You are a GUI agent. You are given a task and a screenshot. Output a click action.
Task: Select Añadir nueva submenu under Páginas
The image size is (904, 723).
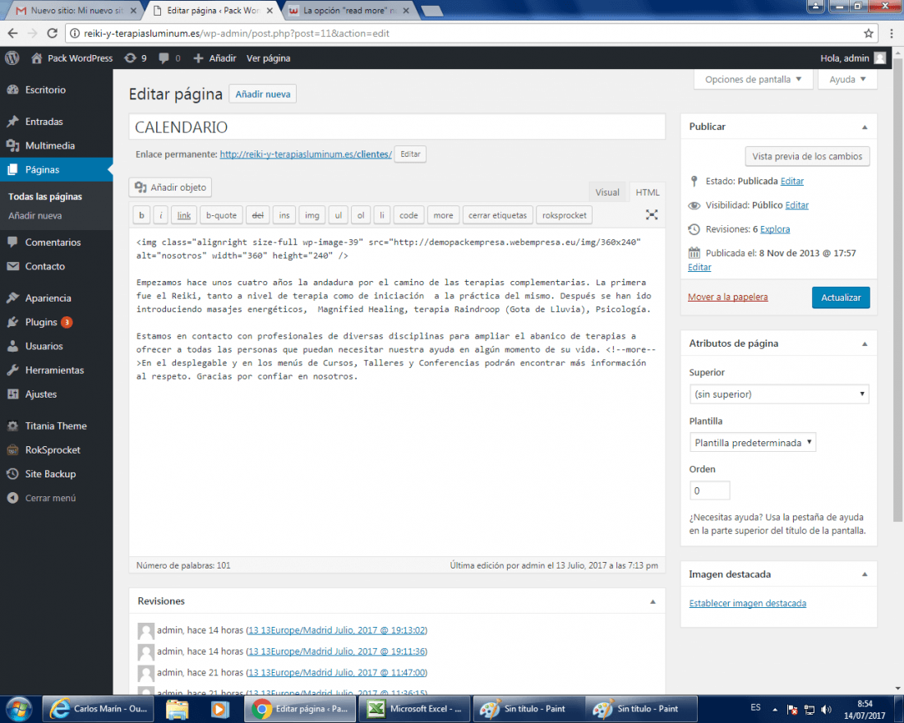click(x=35, y=215)
